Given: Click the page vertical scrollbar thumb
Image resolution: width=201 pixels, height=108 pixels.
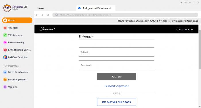Looking at the screenshot, I should (x=200, y=49).
